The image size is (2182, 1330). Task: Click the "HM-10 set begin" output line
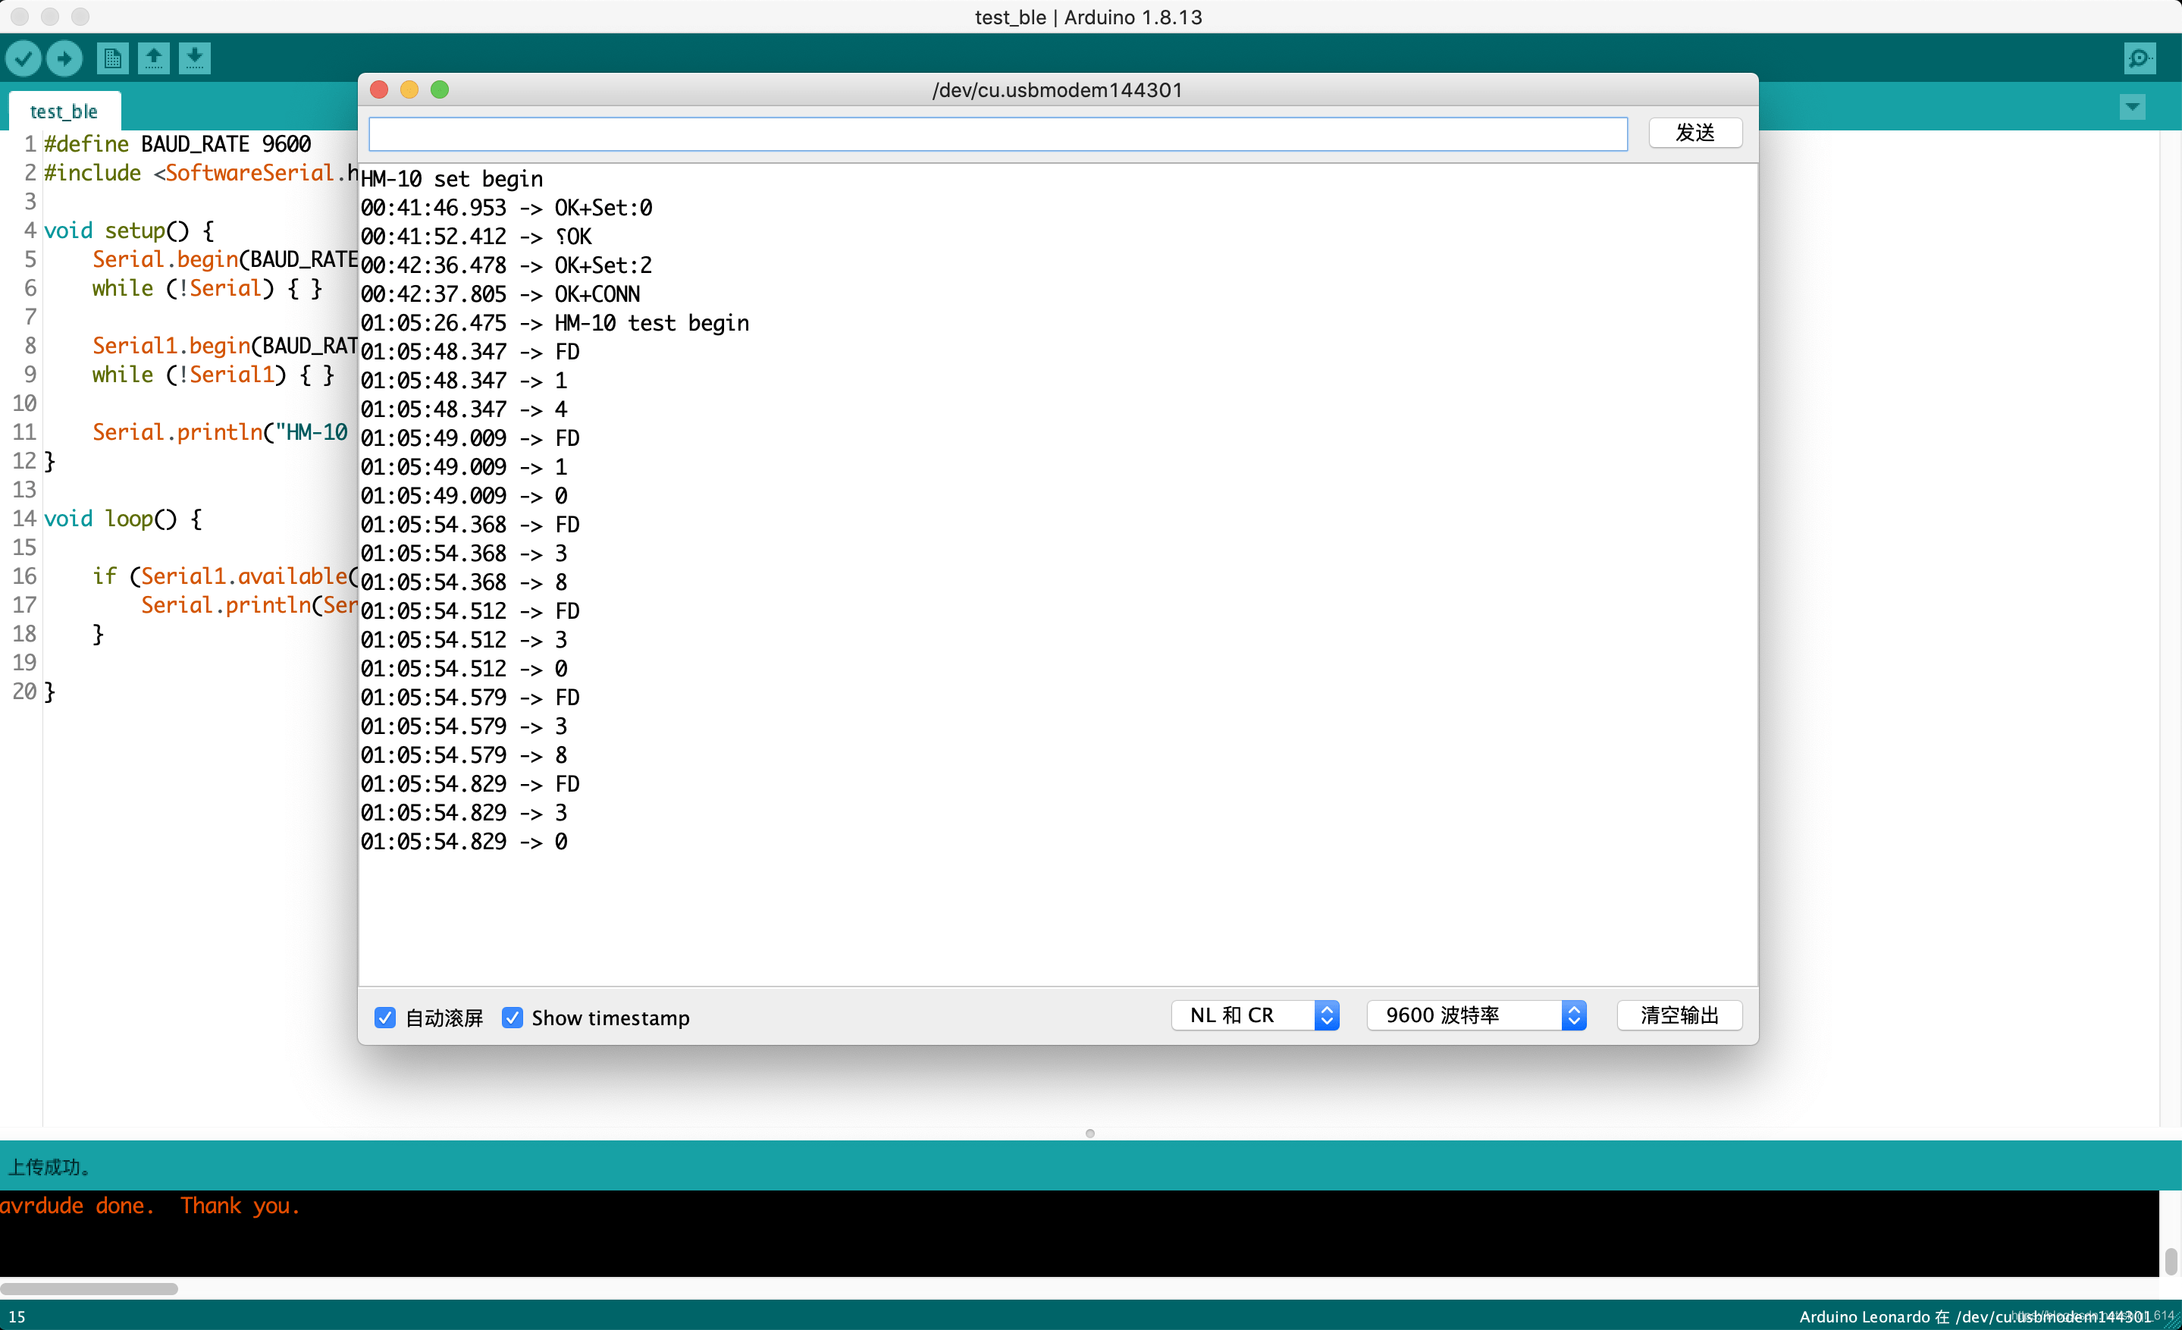point(452,179)
